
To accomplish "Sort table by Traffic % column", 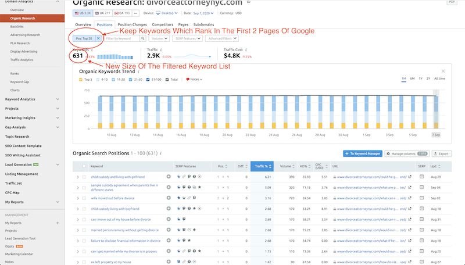I will point(262,166).
